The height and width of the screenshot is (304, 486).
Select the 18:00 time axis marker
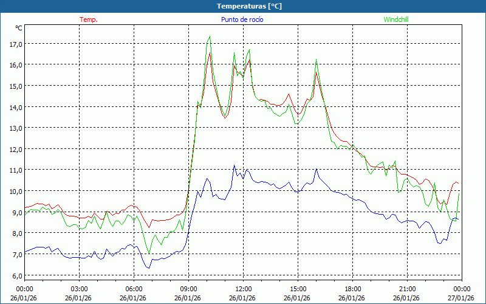tap(352, 289)
